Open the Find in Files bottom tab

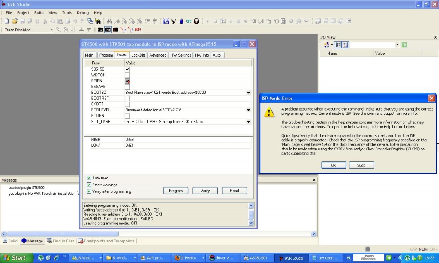point(60,241)
